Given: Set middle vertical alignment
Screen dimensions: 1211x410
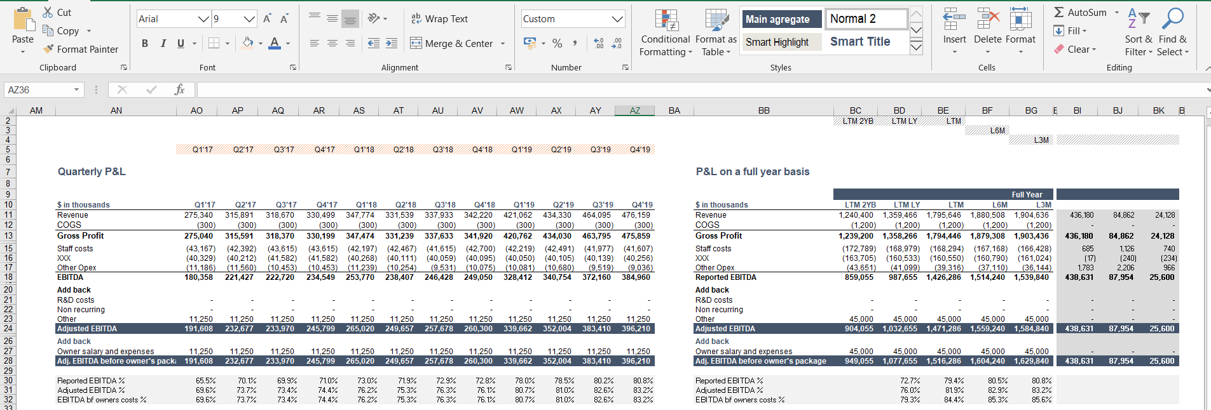Looking at the screenshot, I should coord(332,18).
